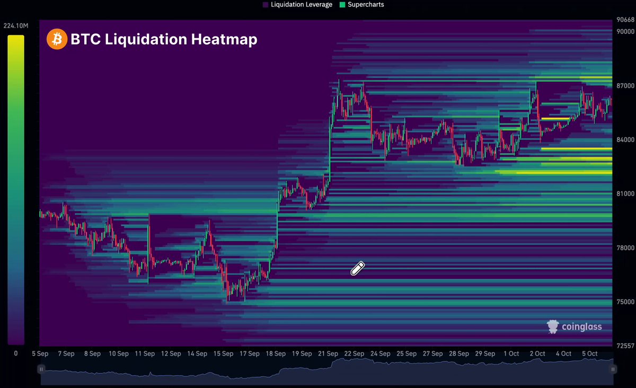636x388 pixels.
Task: Click the 90668 top price label
Action: point(625,20)
